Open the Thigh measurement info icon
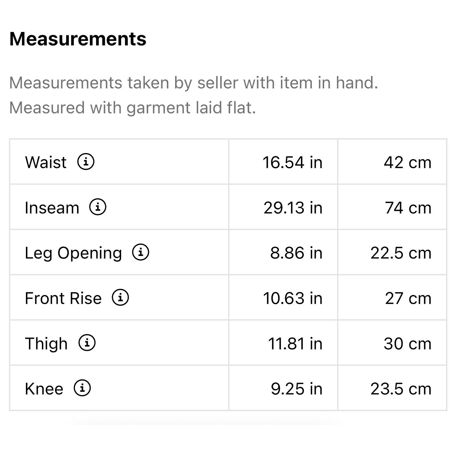Image resolution: width=456 pixels, height=456 pixels. click(x=87, y=343)
